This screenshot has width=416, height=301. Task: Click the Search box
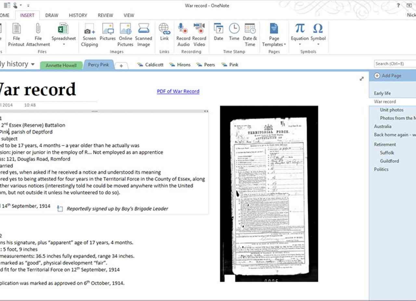coord(395,64)
